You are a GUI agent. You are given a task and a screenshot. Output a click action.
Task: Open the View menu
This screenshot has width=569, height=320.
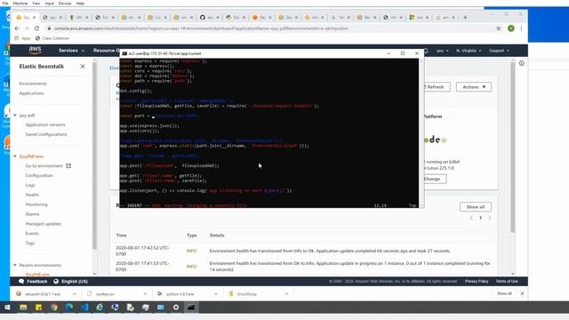36,4
